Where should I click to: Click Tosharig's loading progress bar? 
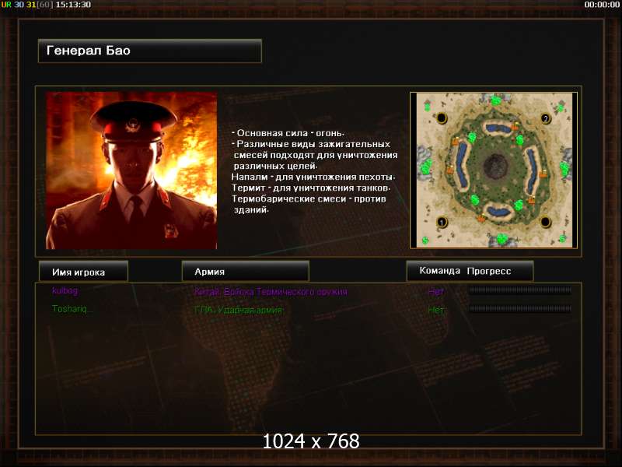(x=520, y=308)
